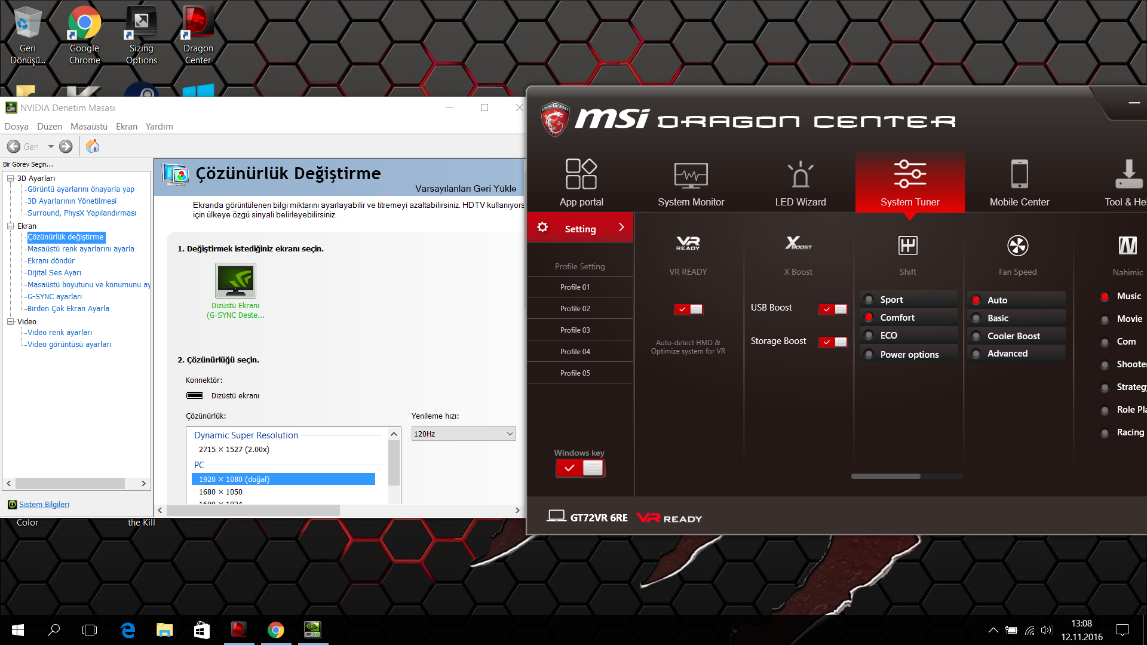Open Tool & Help icon
1147x645 pixels.
pos(1128,174)
